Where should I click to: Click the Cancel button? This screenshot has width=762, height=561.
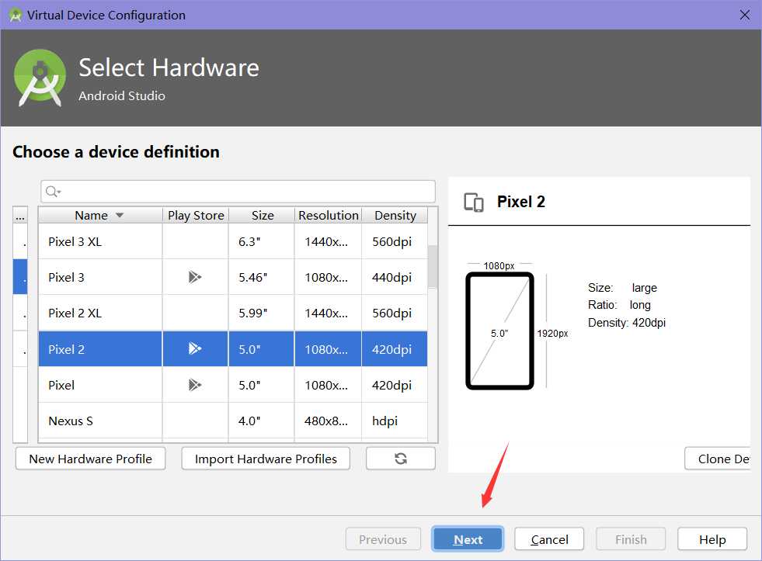pos(549,539)
